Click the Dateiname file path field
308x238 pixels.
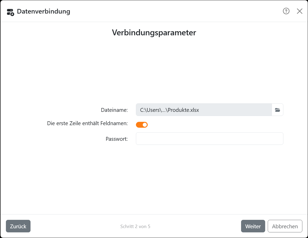[x=204, y=110]
